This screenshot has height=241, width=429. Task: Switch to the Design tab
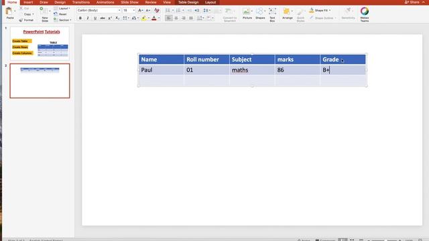(60, 2)
